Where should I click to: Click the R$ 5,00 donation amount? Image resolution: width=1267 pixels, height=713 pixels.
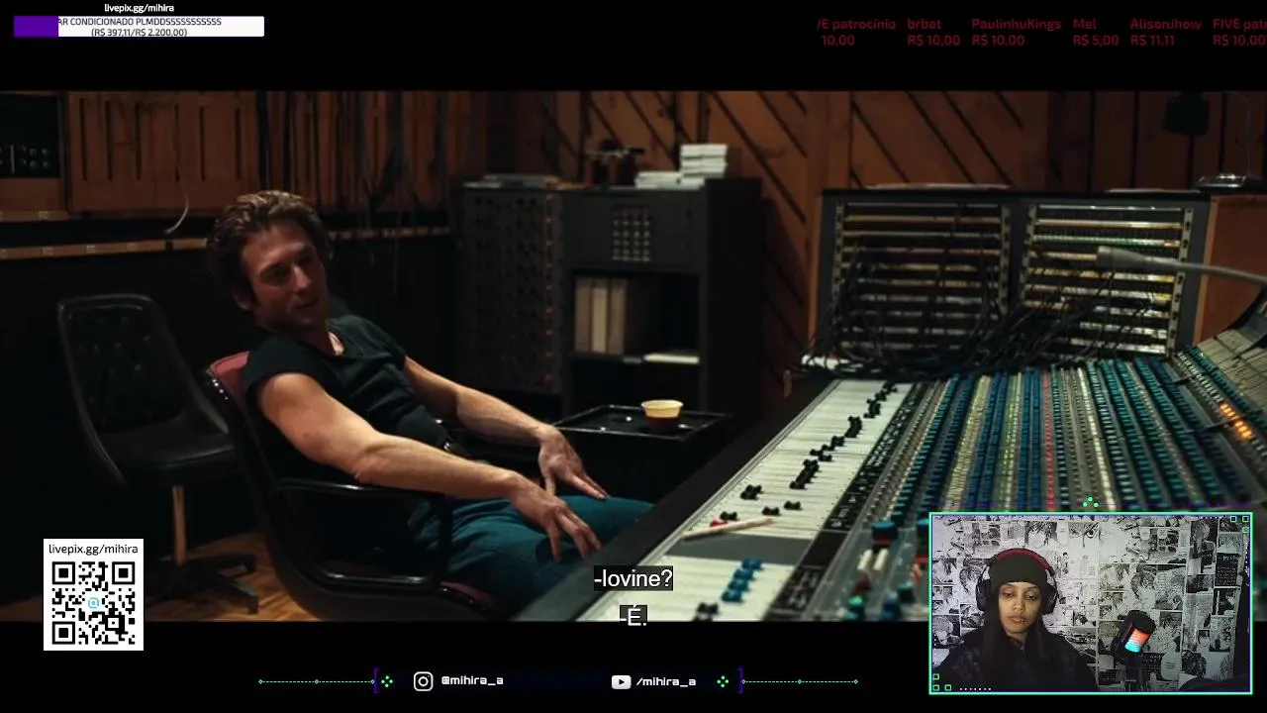tap(1095, 41)
